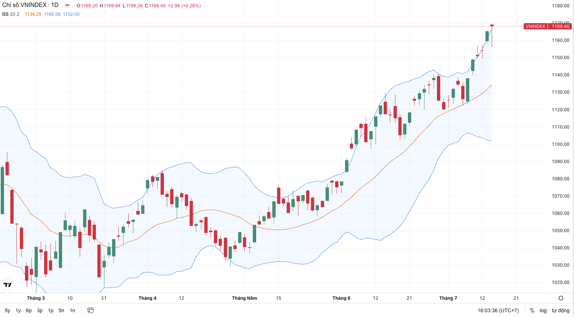Click the red VNINDEX symbol label

[x=535, y=26]
